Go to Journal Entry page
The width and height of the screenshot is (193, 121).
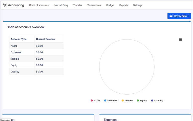click(61, 5)
